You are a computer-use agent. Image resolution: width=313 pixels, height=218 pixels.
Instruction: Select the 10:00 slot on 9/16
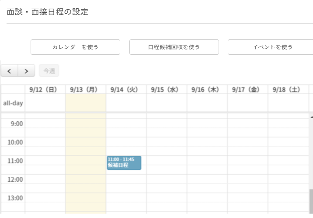point(207,142)
